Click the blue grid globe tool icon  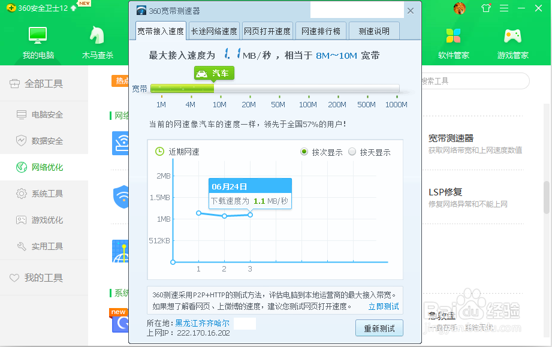point(120,251)
